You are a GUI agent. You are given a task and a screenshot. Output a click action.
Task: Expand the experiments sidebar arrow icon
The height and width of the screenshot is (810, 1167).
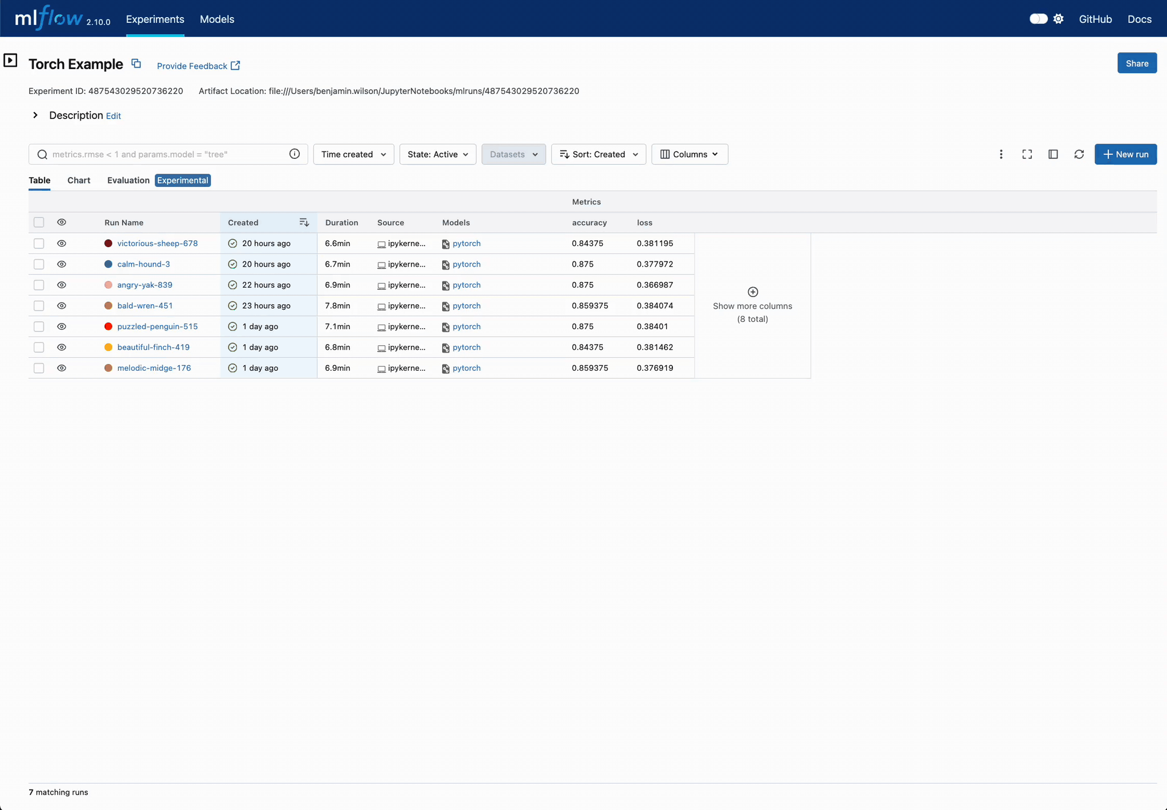pos(10,60)
